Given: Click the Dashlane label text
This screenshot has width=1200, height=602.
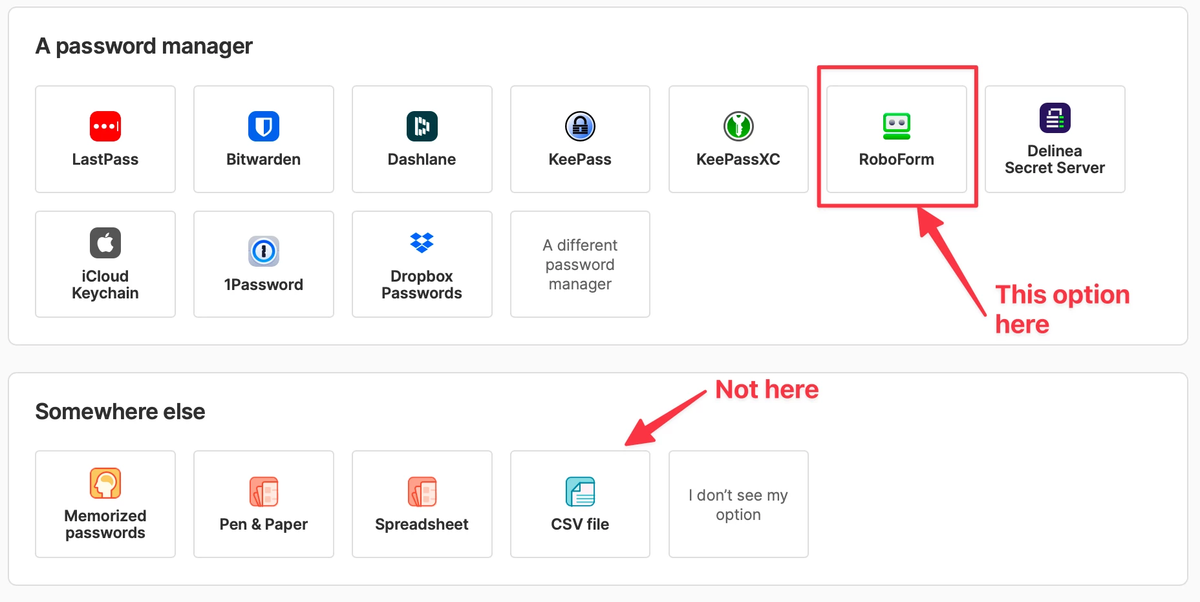Looking at the screenshot, I should tap(422, 160).
